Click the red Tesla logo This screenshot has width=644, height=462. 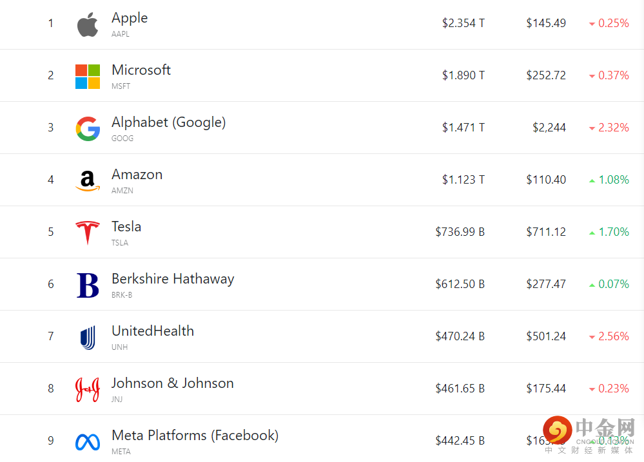[x=88, y=233]
